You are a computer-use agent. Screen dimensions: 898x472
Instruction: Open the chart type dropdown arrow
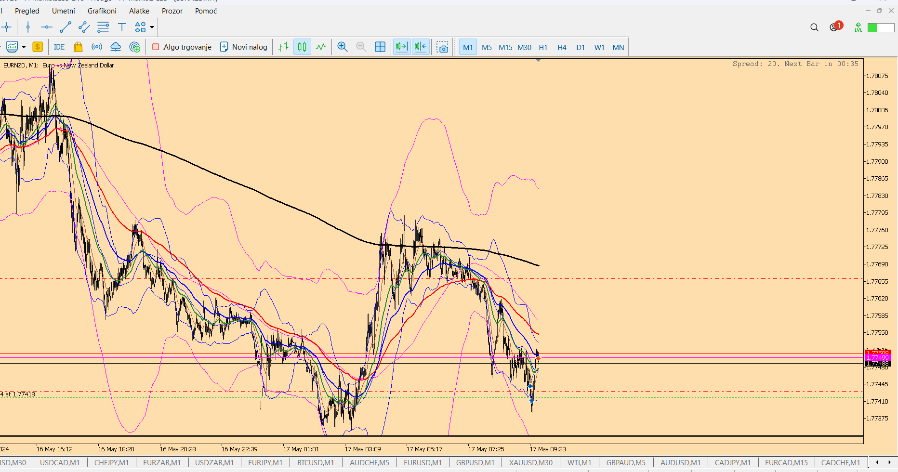[x=24, y=47]
